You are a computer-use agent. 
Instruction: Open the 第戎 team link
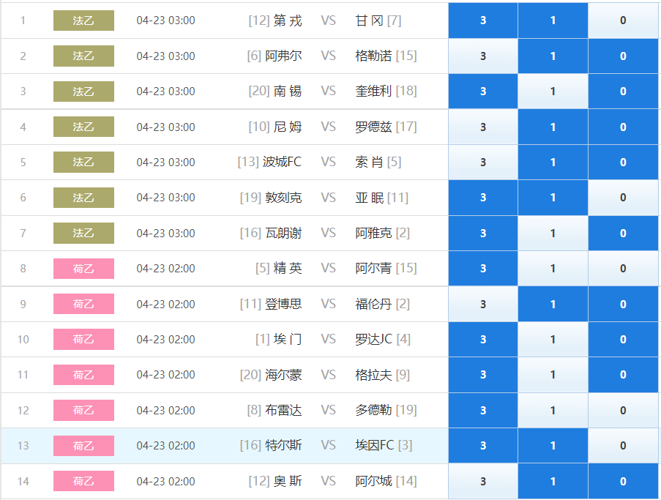click(288, 20)
